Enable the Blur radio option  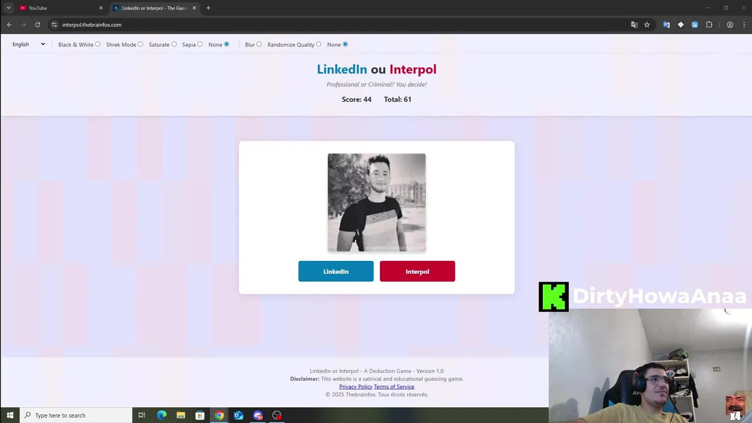(x=259, y=44)
